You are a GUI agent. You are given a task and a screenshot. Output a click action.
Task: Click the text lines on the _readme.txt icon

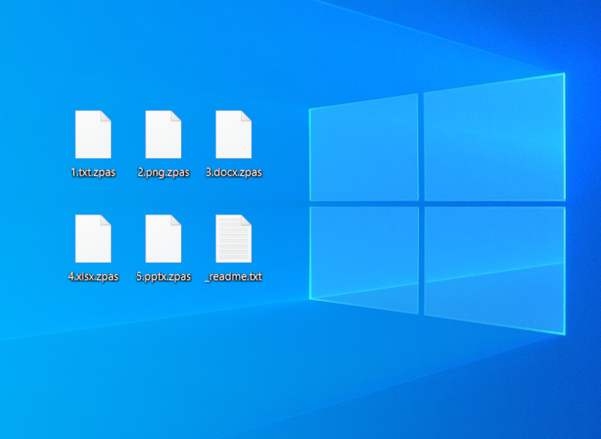click(x=232, y=242)
